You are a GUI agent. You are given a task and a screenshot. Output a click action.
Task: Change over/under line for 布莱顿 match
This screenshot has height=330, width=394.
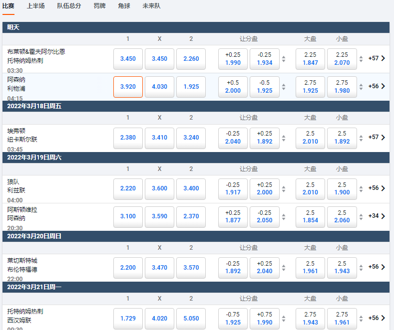click(361, 59)
